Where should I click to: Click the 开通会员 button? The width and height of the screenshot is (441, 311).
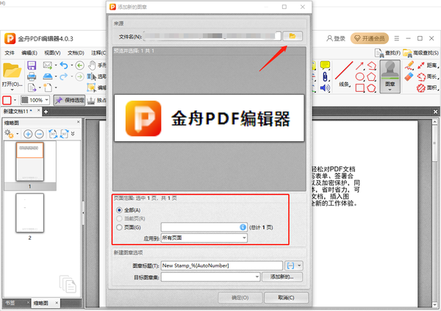[x=370, y=38]
